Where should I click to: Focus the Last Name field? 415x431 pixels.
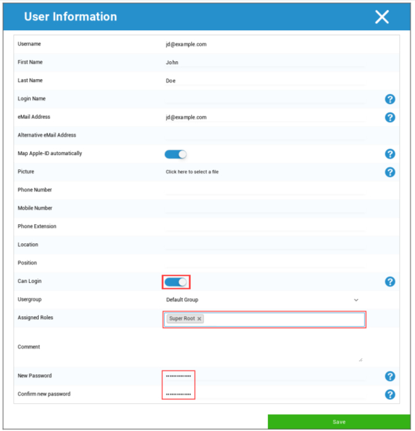tap(264, 81)
